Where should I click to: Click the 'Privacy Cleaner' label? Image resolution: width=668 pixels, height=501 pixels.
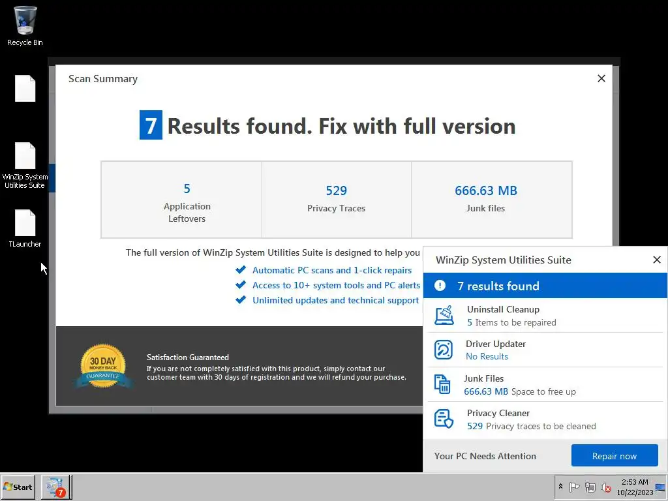click(x=498, y=413)
